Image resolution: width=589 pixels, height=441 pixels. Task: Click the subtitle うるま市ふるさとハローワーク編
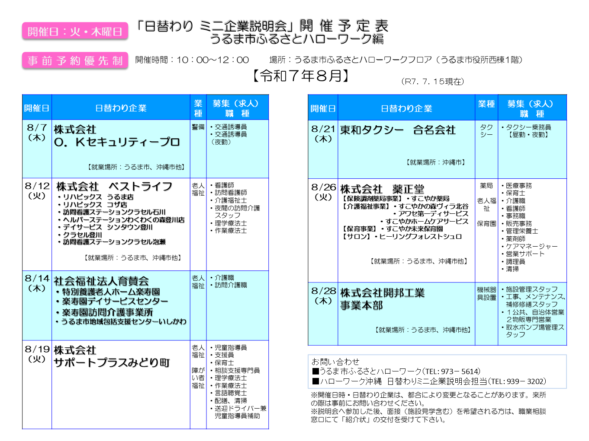[297, 39]
